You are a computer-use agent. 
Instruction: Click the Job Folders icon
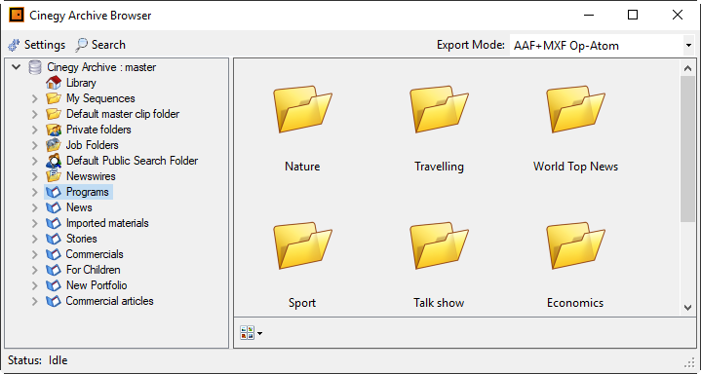(x=54, y=145)
